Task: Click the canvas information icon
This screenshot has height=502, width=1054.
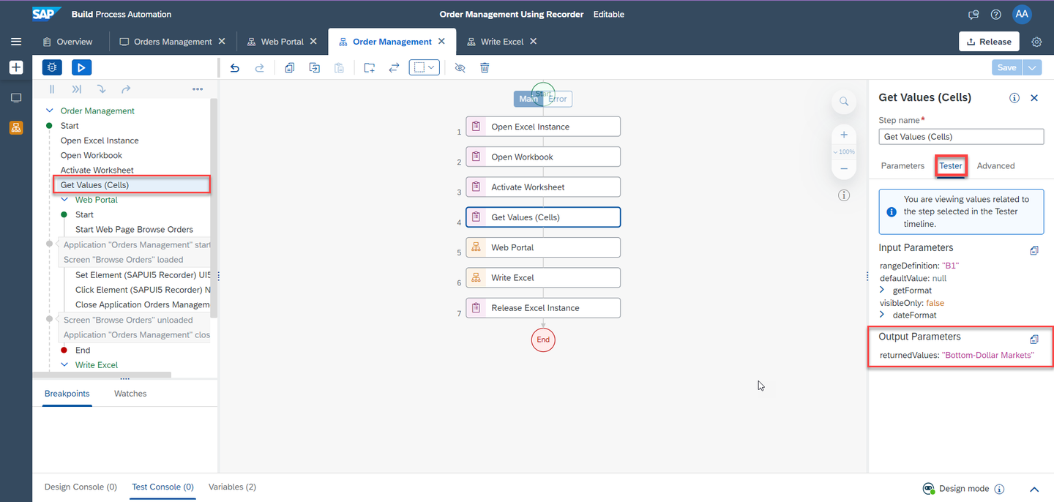Action: click(844, 195)
